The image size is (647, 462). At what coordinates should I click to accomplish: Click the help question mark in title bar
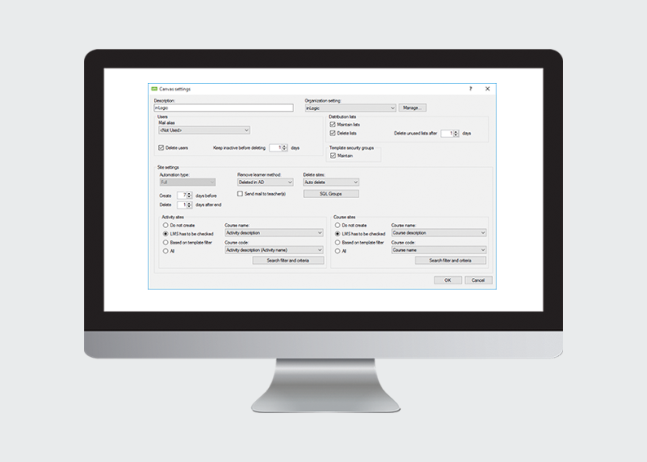(470, 89)
